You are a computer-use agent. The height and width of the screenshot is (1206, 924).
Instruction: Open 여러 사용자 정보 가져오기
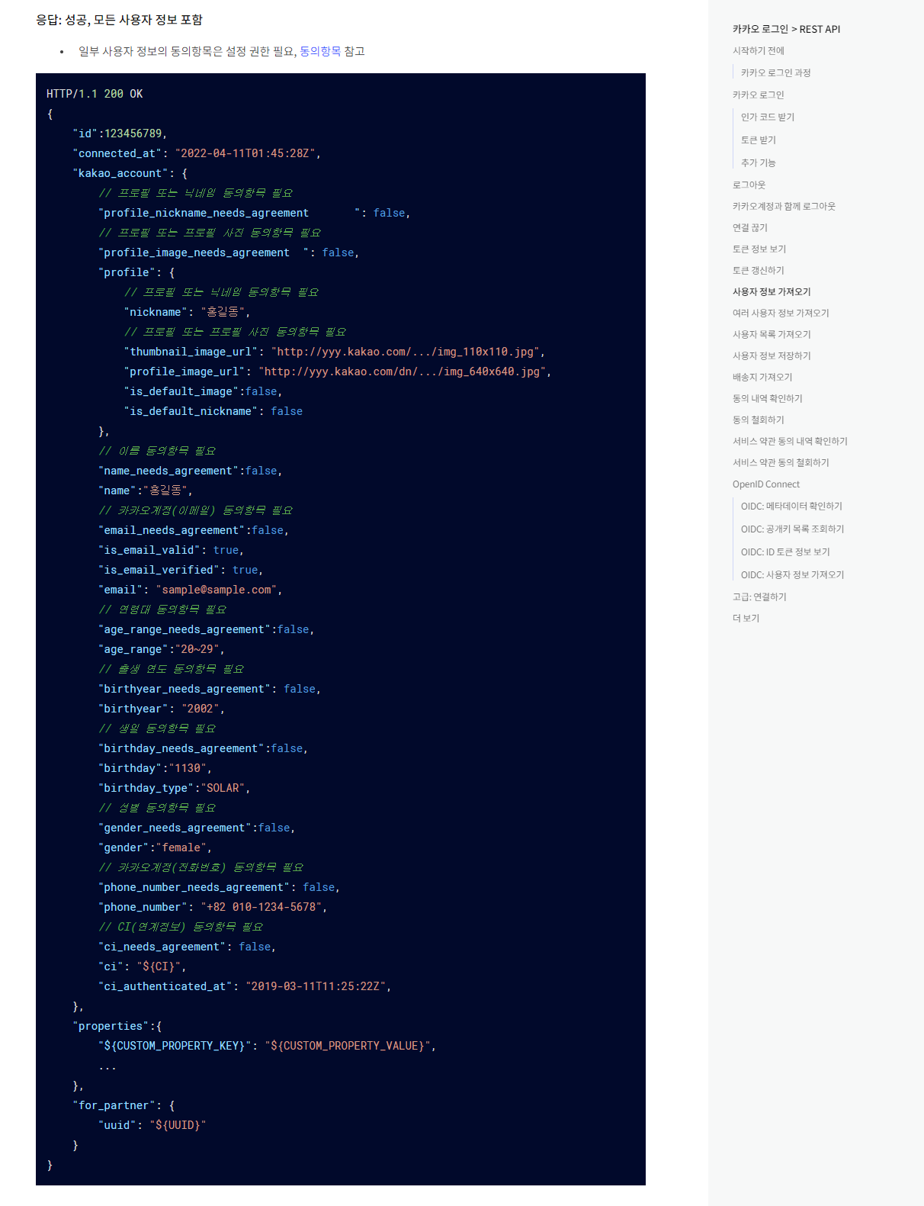click(x=780, y=313)
